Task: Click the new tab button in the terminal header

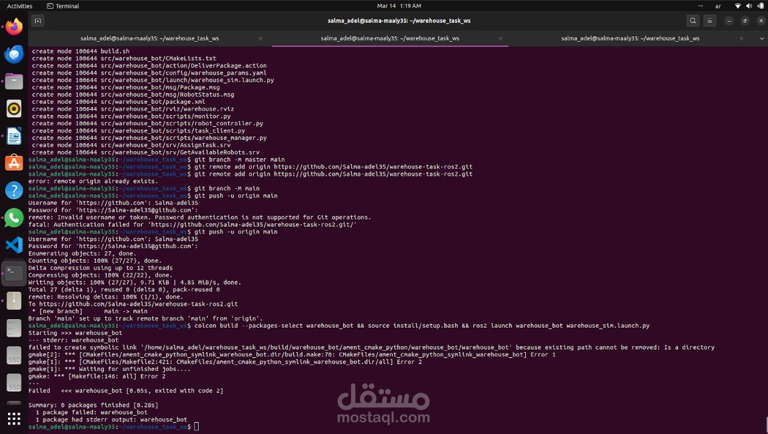Action: [x=37, y=21]
